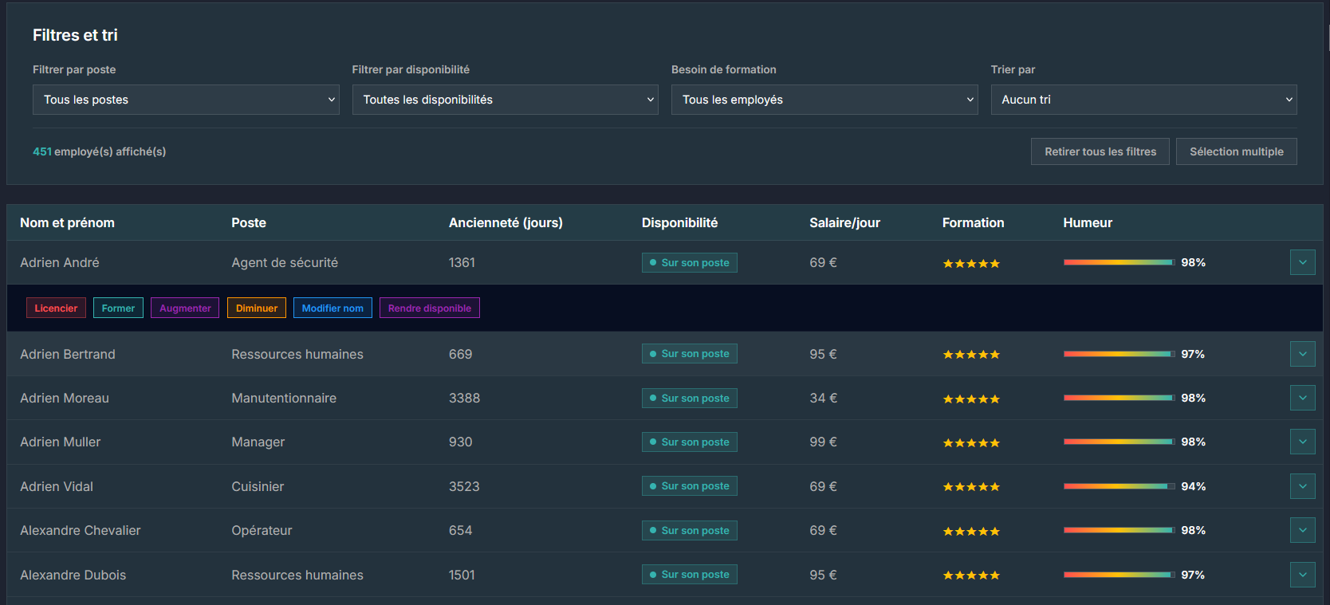Click 'Sur son poste' badge for Adrien Bertrand

tap(690, 354)
